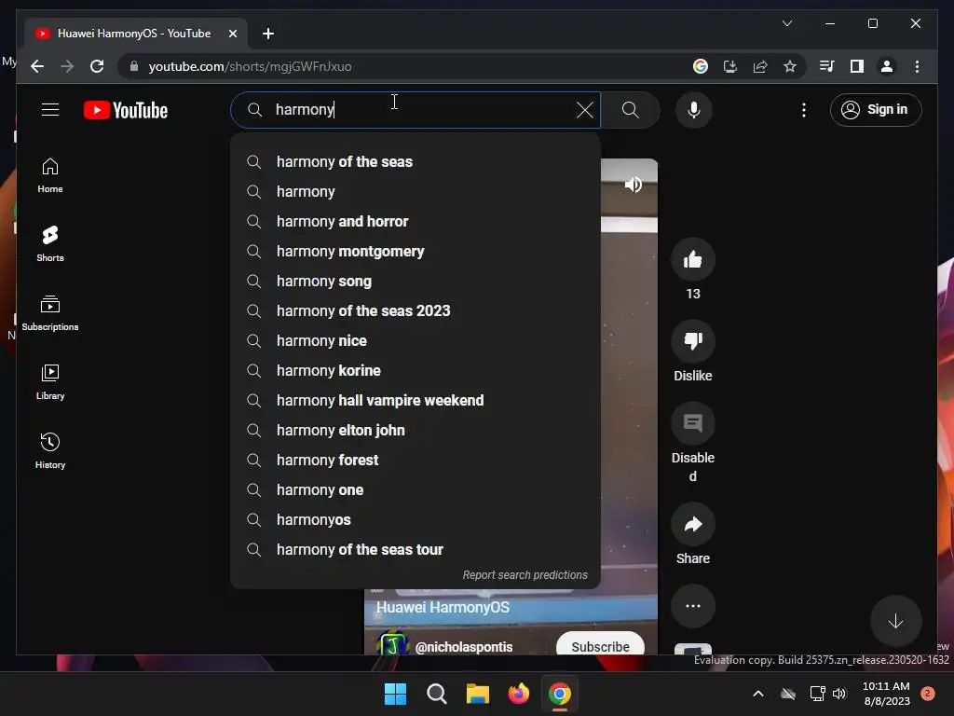
Task: Click the YouTube logo
Action: click(126, 110)
